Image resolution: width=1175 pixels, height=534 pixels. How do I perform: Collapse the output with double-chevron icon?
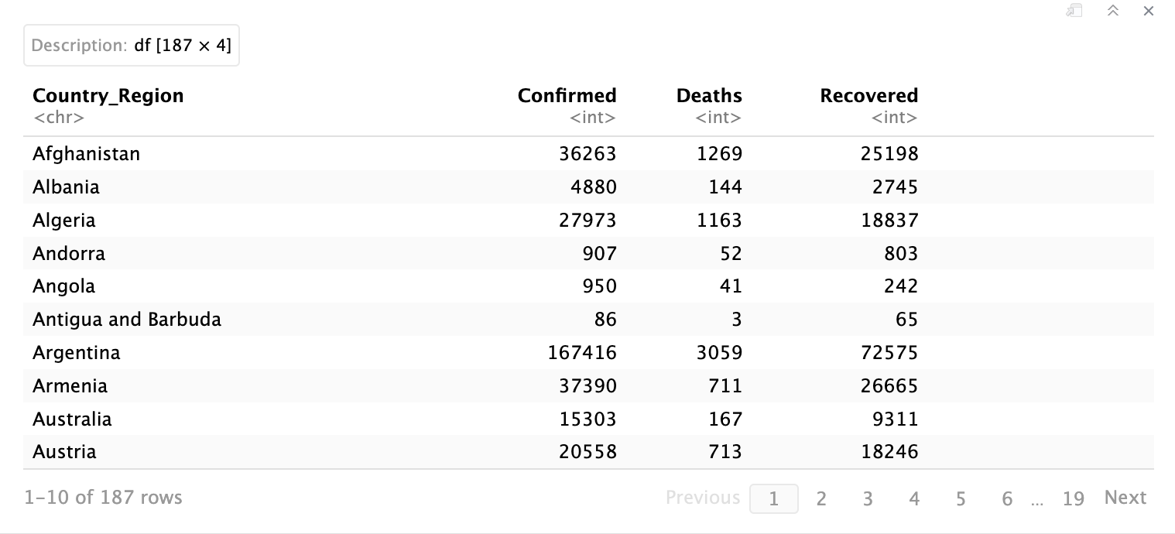click(1113, 11)
